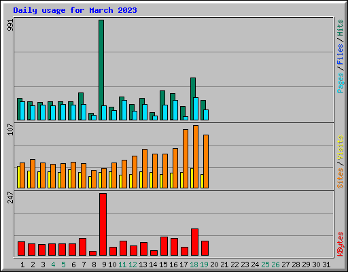Click day 31 on the x-axis
This screenshot has height=272, width=348.
pos(326,265)
